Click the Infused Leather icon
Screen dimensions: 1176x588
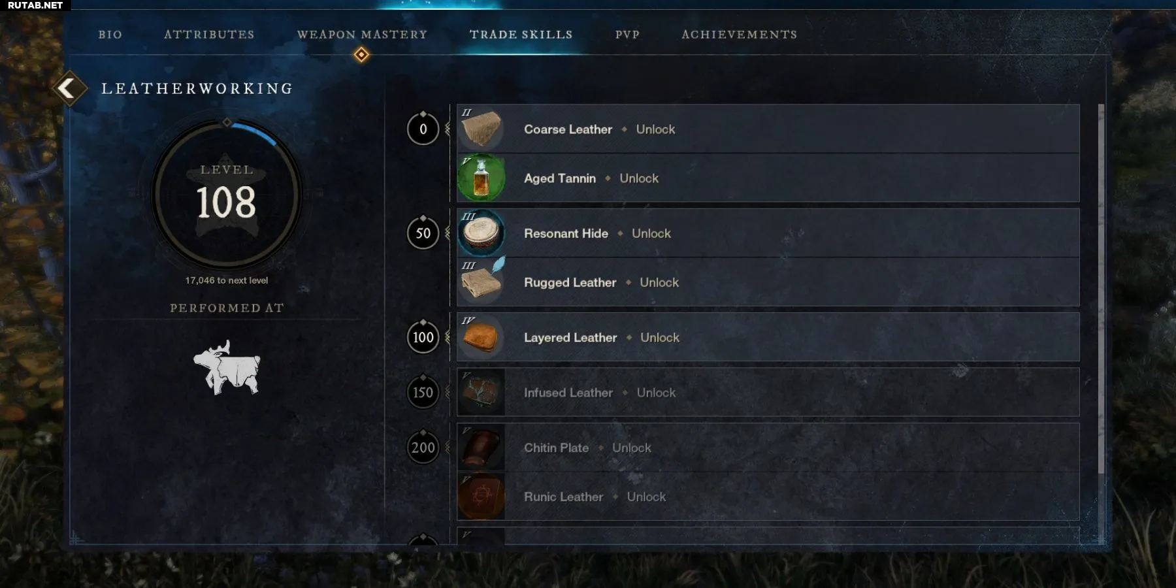pos(482,393)
